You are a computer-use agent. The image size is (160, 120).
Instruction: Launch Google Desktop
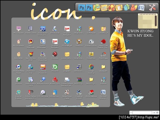tap(91, 69)
